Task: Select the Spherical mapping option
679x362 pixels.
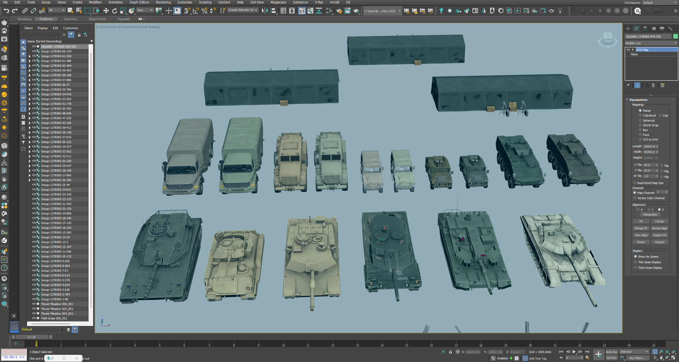Action: 640,121
